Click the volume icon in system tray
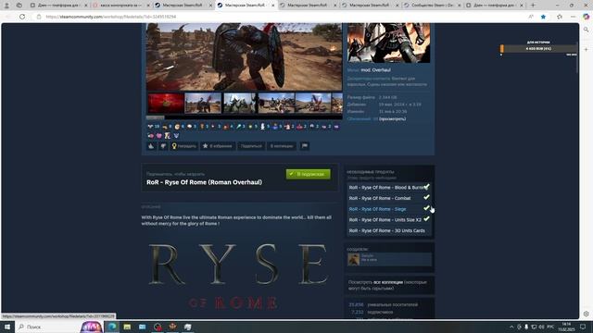Viewport: 593px width, 333px height. coord(541,327)
